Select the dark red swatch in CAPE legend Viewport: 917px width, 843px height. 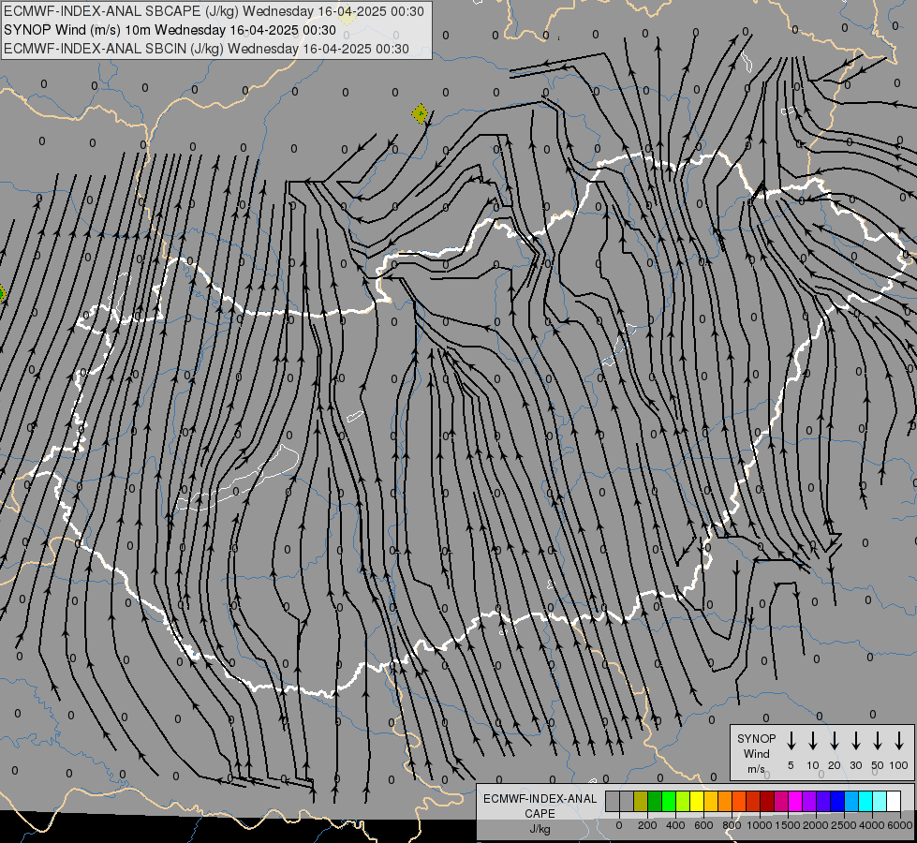click(x=767, y=801)
